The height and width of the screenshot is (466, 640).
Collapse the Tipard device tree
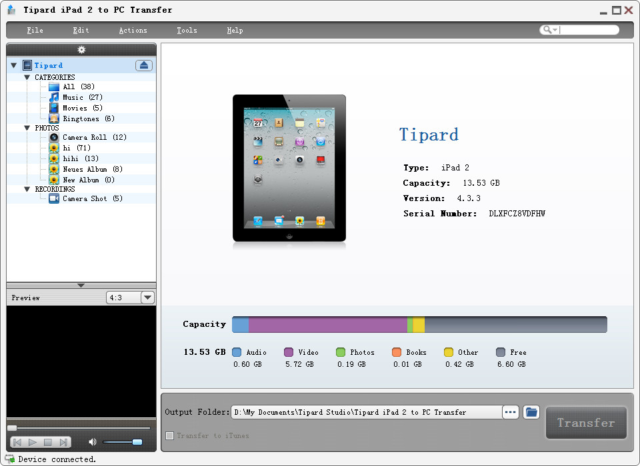[14, 65]
